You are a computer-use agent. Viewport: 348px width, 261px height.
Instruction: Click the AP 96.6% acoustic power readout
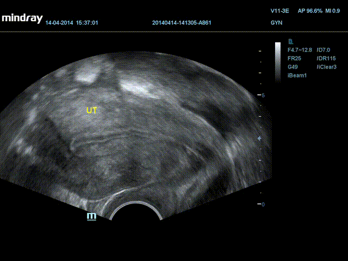point(310,11)
